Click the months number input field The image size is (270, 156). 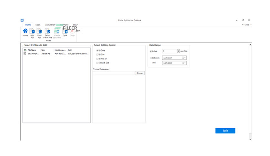(170, 51)
